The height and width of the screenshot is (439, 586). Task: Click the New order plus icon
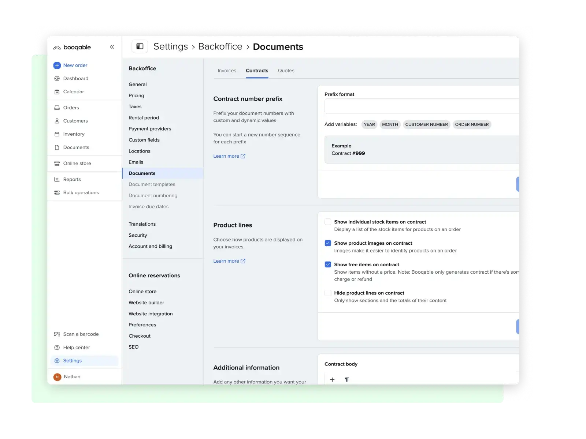pos(57,65)
